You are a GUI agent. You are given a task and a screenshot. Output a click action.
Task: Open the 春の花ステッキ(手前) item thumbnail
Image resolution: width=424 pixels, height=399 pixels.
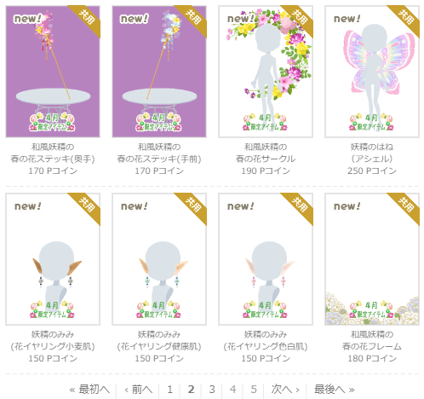tap(159, 72)
